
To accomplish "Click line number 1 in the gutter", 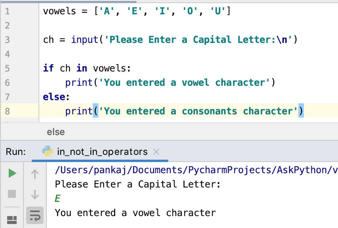I will coord(8,11).
